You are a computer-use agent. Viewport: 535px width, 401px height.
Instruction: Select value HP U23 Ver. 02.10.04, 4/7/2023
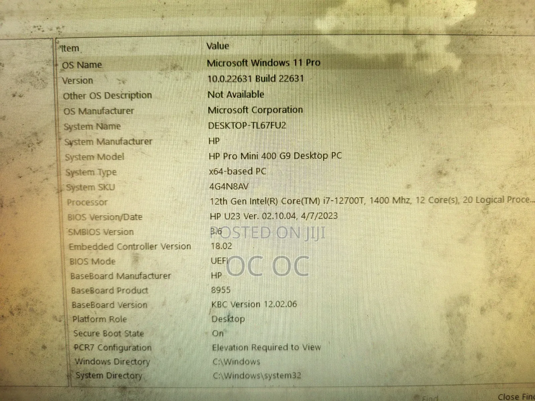pos(274,216)
